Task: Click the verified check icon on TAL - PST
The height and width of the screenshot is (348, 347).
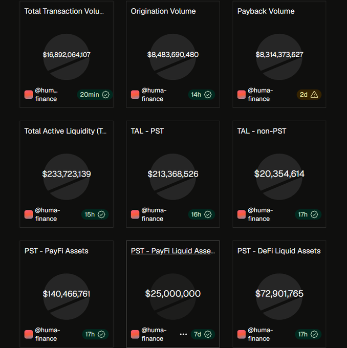Action: click(x=208, y=214)
